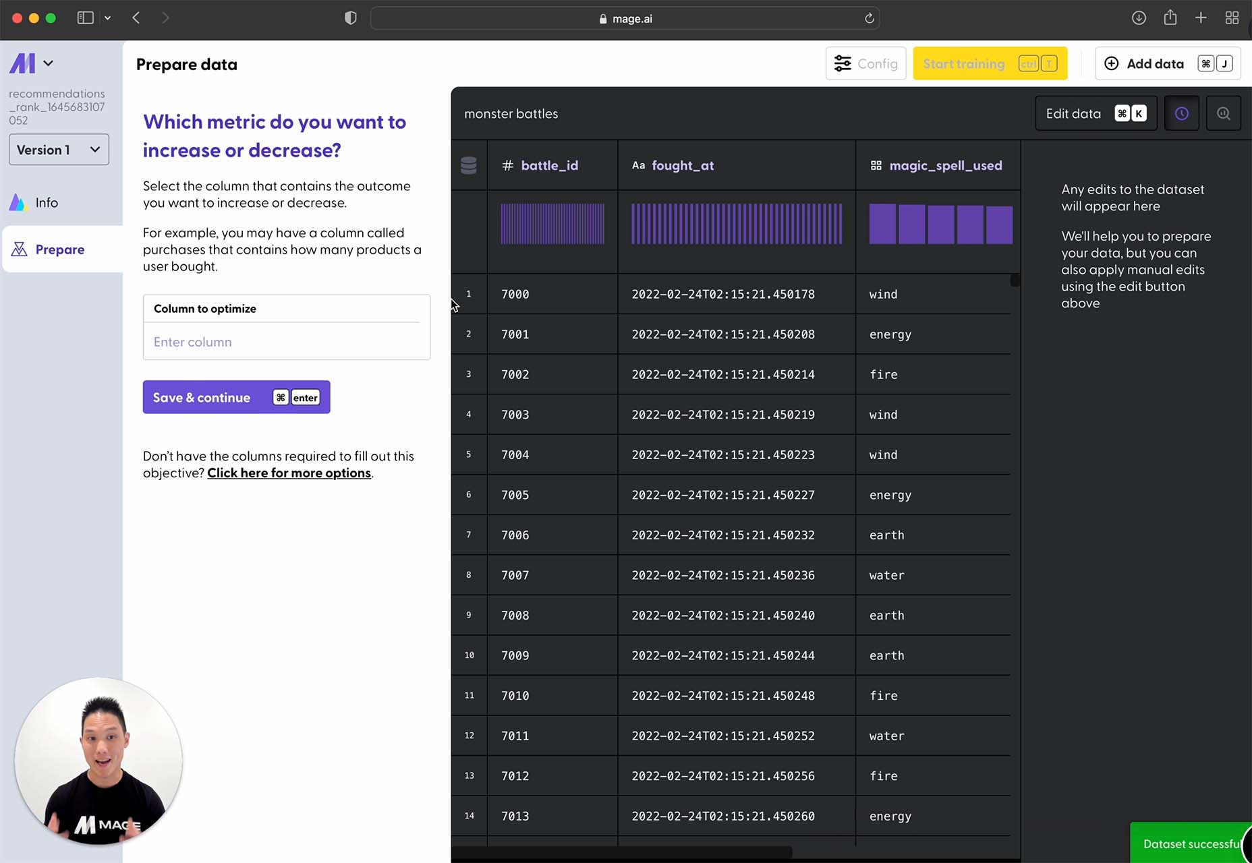Click the Safari share icon
1252x863 pixels.
point(1170,18)
